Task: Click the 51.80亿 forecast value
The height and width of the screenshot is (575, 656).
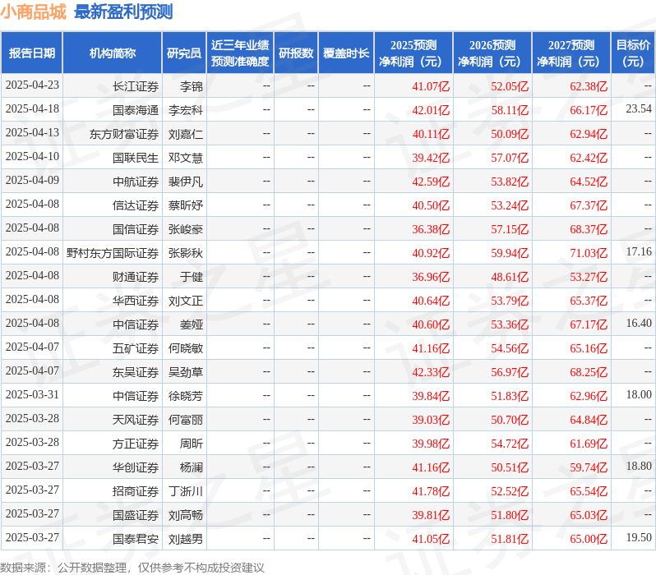Action: pyautogui.click(x=510, y=516)
